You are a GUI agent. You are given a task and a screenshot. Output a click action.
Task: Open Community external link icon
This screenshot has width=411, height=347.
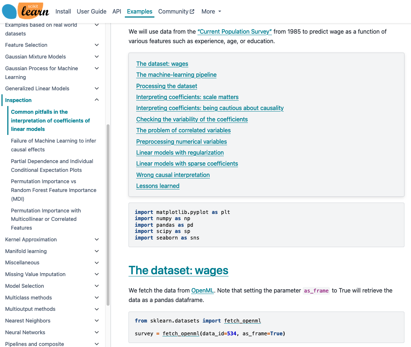click(192, 12)
